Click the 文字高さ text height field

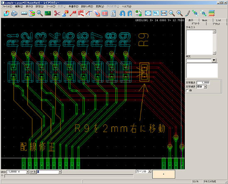tap(203, 83)
